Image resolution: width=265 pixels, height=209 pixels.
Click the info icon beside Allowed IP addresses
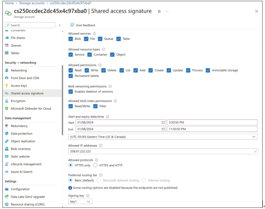point(101,146)
